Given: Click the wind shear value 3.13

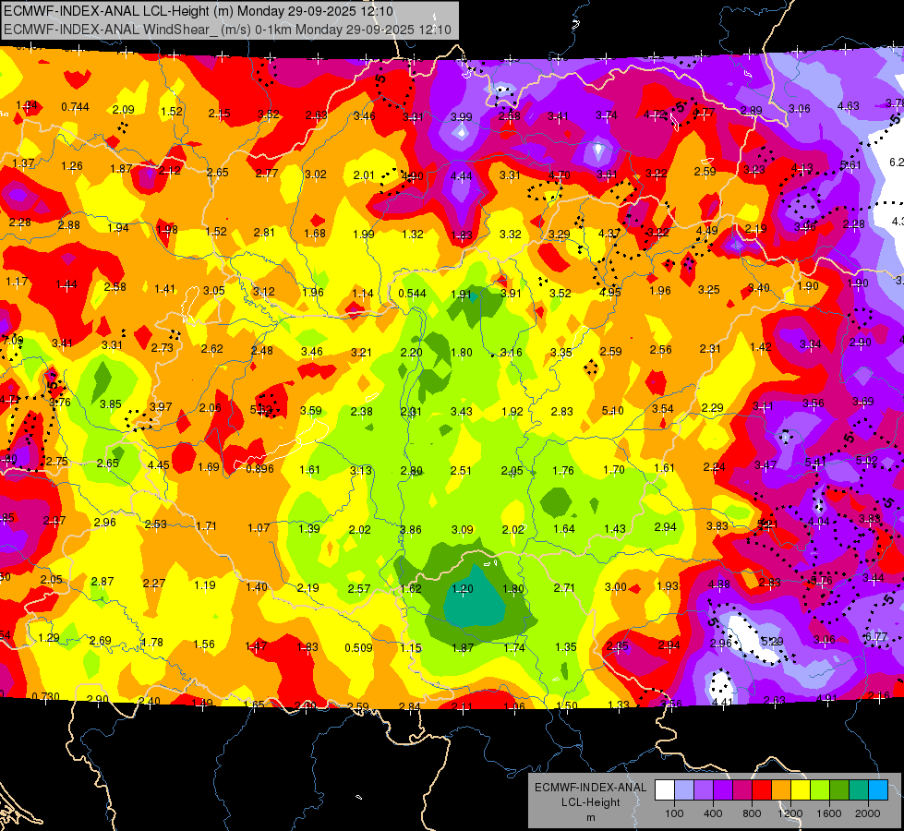Looking at the screenshot, I should (x=361, y=471).
